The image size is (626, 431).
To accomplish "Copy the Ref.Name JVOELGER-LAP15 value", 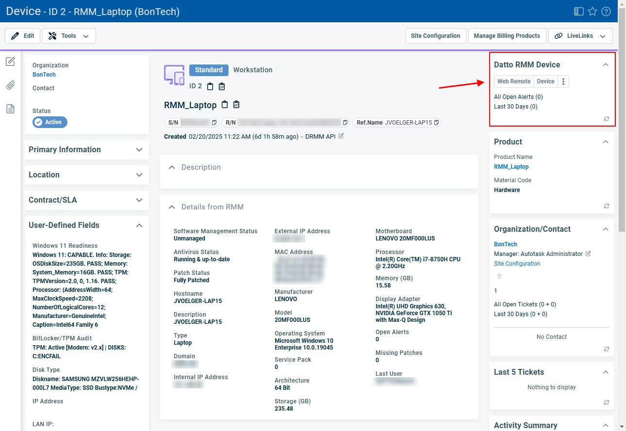I will [x=436, y=123].
